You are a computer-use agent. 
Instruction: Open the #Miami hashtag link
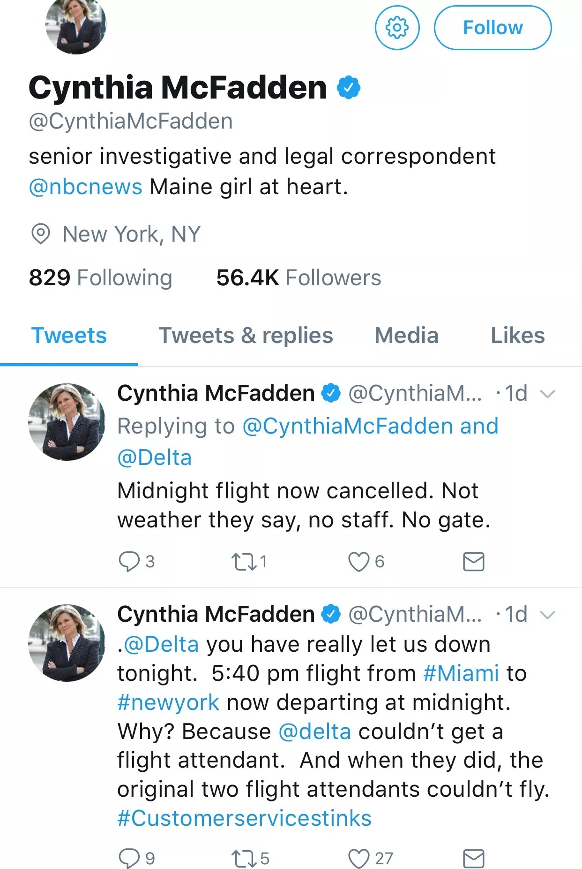pos(461,673)
